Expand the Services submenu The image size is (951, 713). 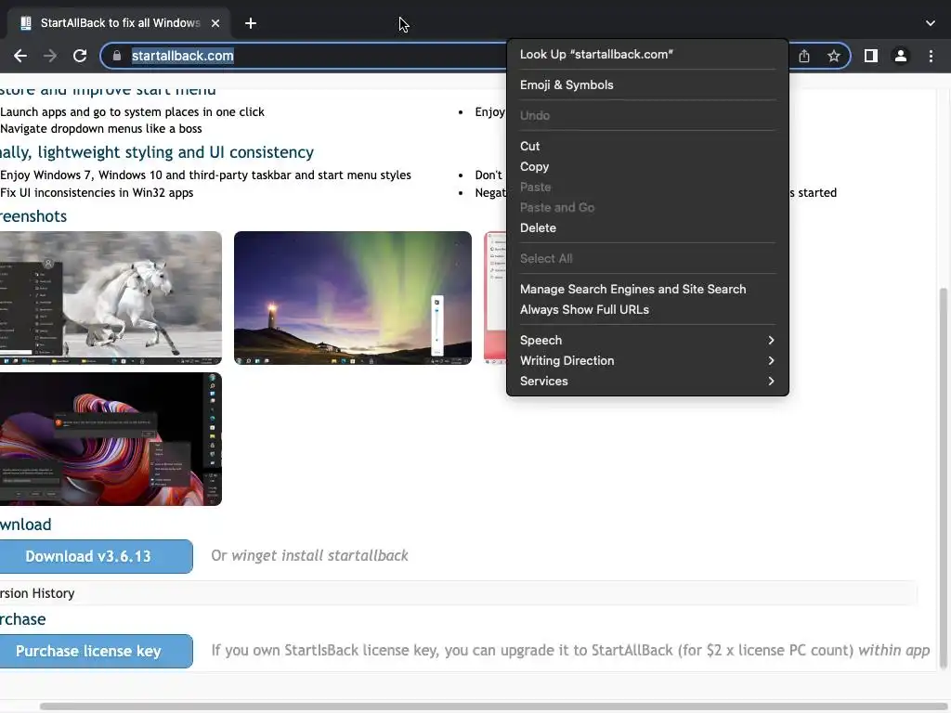click(647, 382)
